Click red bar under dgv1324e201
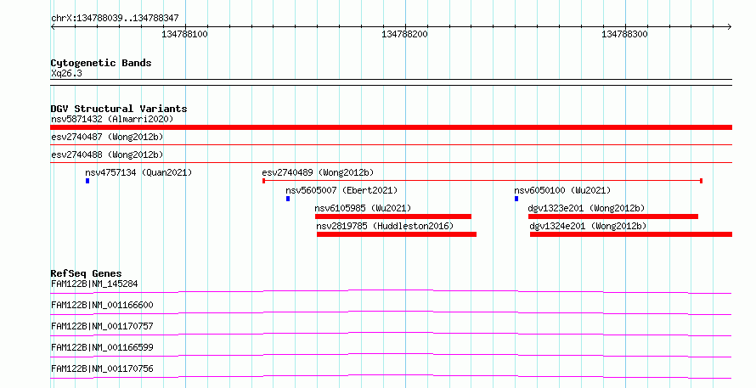756x388 pixels. point(631,234)
